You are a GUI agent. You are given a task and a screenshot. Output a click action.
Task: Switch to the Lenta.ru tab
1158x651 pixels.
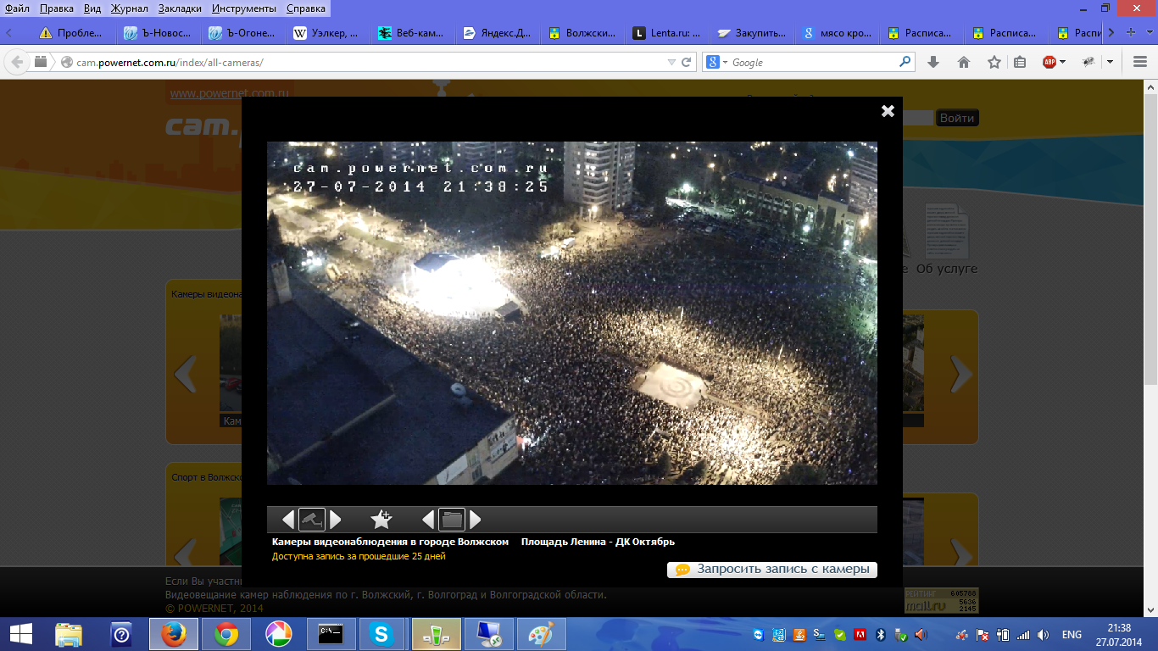(666, 34)
